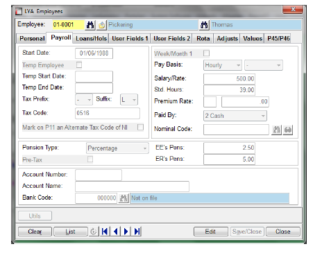Open the Rota tab
Image resolution: width=322 pixels, height=260 pixels.
click(x=203, y=39)
